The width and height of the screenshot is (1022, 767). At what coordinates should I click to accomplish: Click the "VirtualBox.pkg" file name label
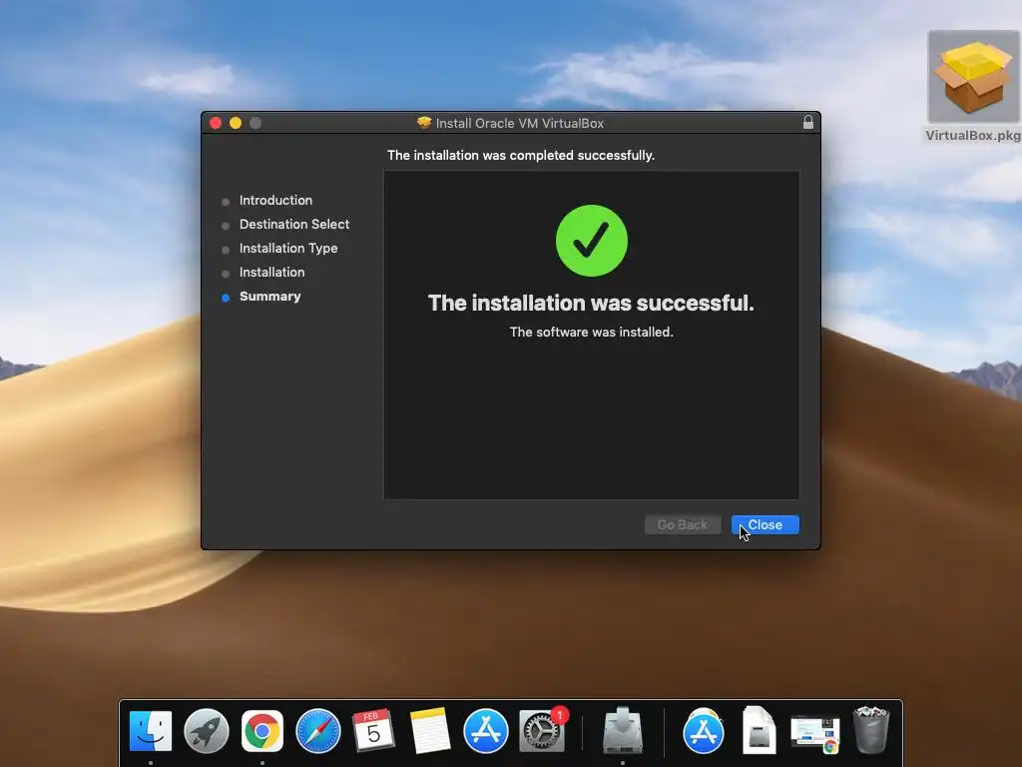(x=973, y=136)
